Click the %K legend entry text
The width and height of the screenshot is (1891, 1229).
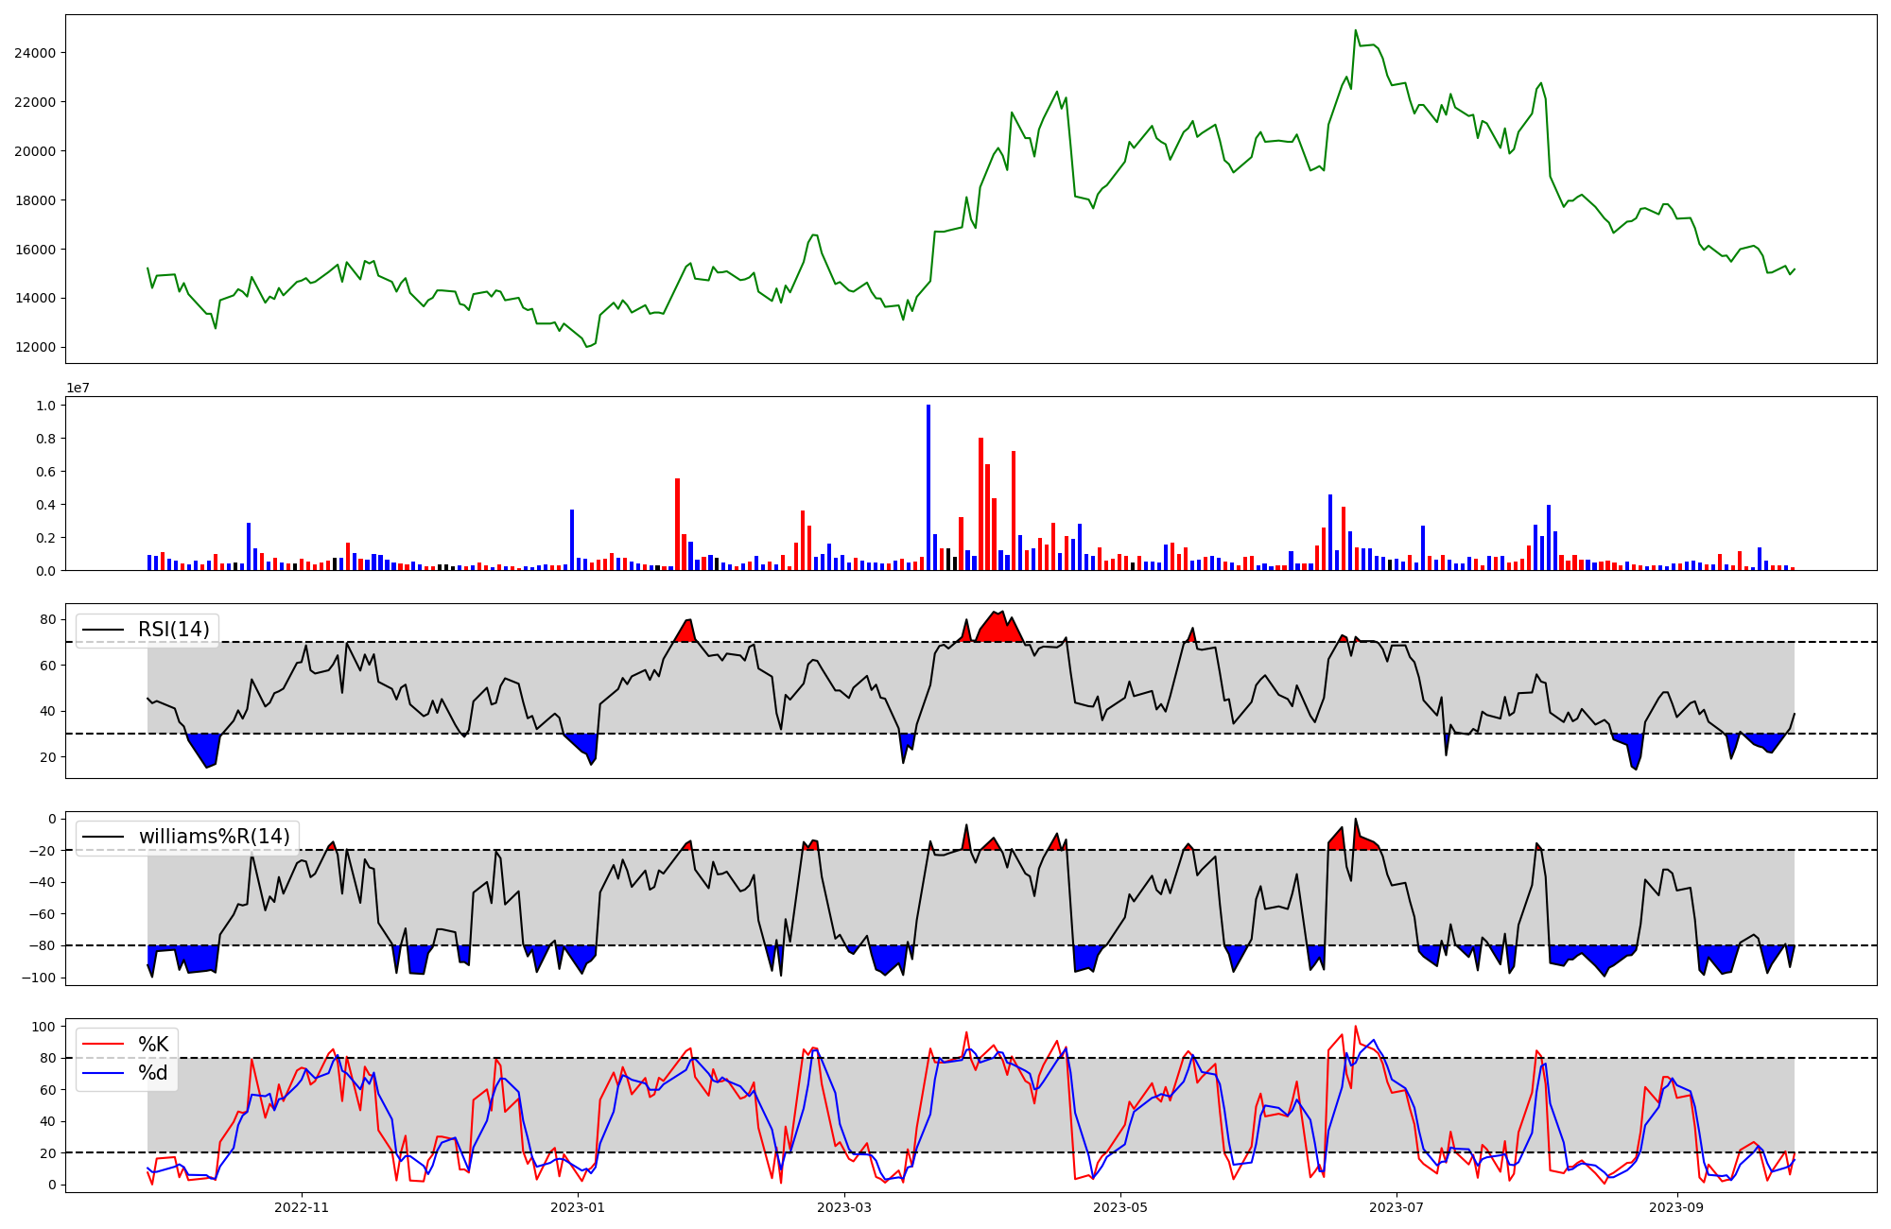[x=153, y=1045]
